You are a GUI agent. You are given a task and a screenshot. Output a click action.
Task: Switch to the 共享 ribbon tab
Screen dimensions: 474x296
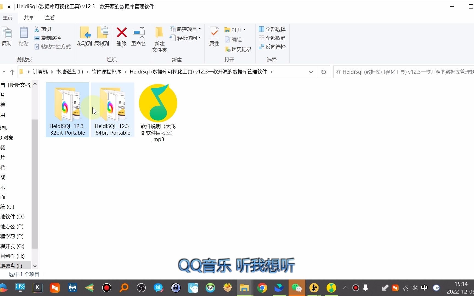pyautogui.click(x=29, y=18)
